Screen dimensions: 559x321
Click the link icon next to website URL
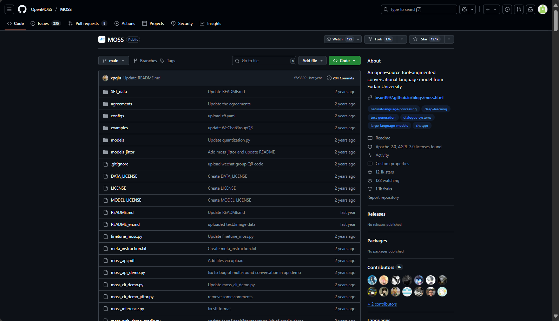coord(370,98)
